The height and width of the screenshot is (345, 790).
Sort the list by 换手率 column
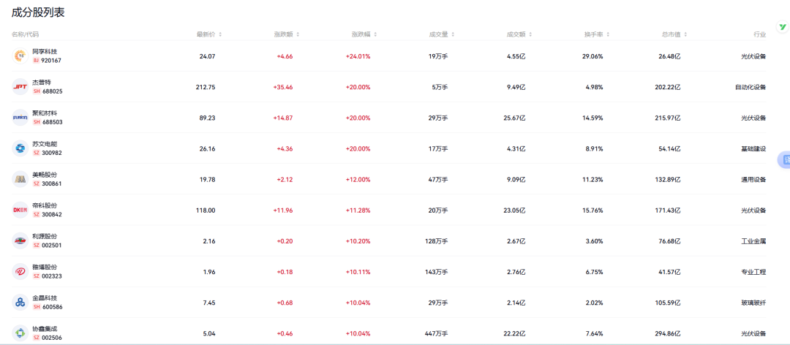tap(597, 34)
